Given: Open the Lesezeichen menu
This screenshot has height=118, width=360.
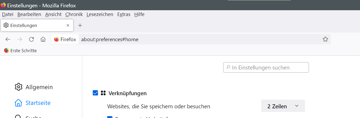Looking at the screenshot, I should (100, 14).
